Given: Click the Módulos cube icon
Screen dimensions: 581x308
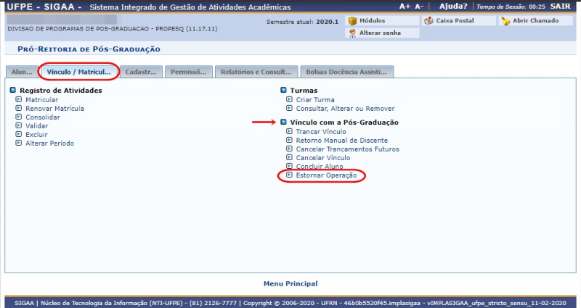Looking at the screenshot, I should (x=352, y=21).
